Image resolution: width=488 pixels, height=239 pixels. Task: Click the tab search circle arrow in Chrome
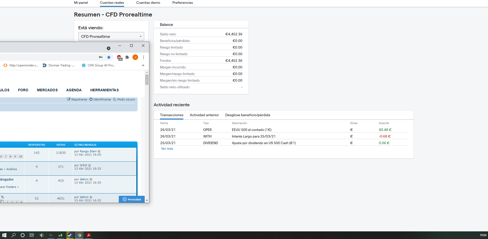tap(109, 48)
